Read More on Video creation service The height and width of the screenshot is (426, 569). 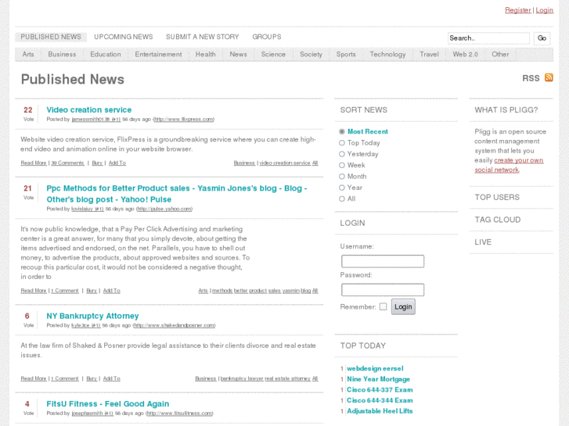pos(34,163)
